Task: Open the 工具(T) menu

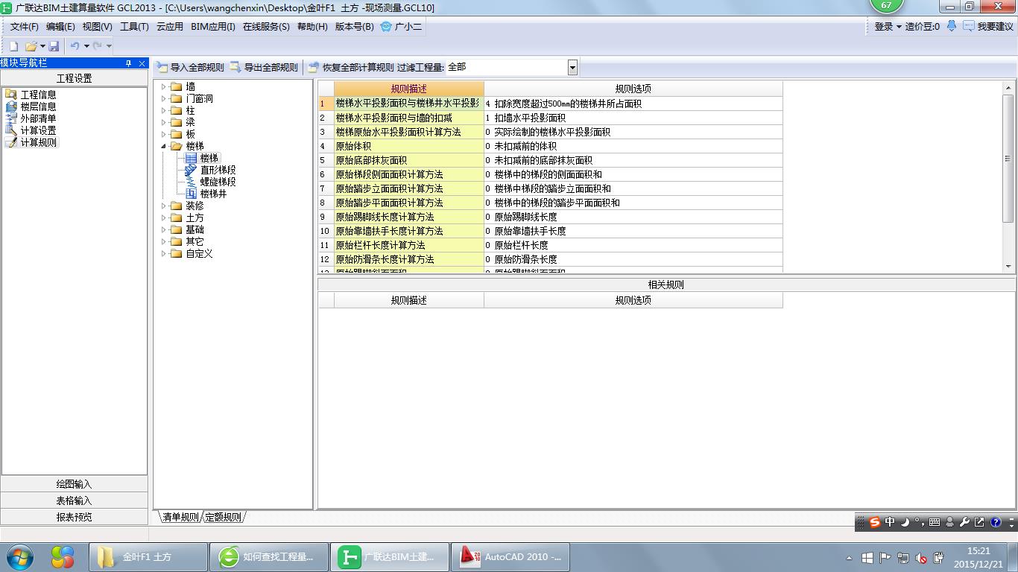Action: pos(134,27)
